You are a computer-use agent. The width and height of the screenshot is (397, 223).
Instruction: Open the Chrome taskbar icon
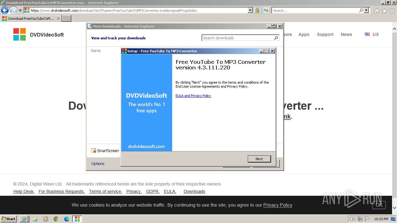point(56,219)
